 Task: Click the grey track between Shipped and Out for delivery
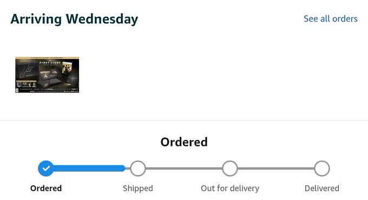[184, 168]
